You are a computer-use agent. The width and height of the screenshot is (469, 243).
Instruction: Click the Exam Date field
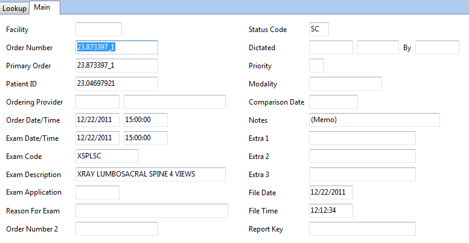97,138
